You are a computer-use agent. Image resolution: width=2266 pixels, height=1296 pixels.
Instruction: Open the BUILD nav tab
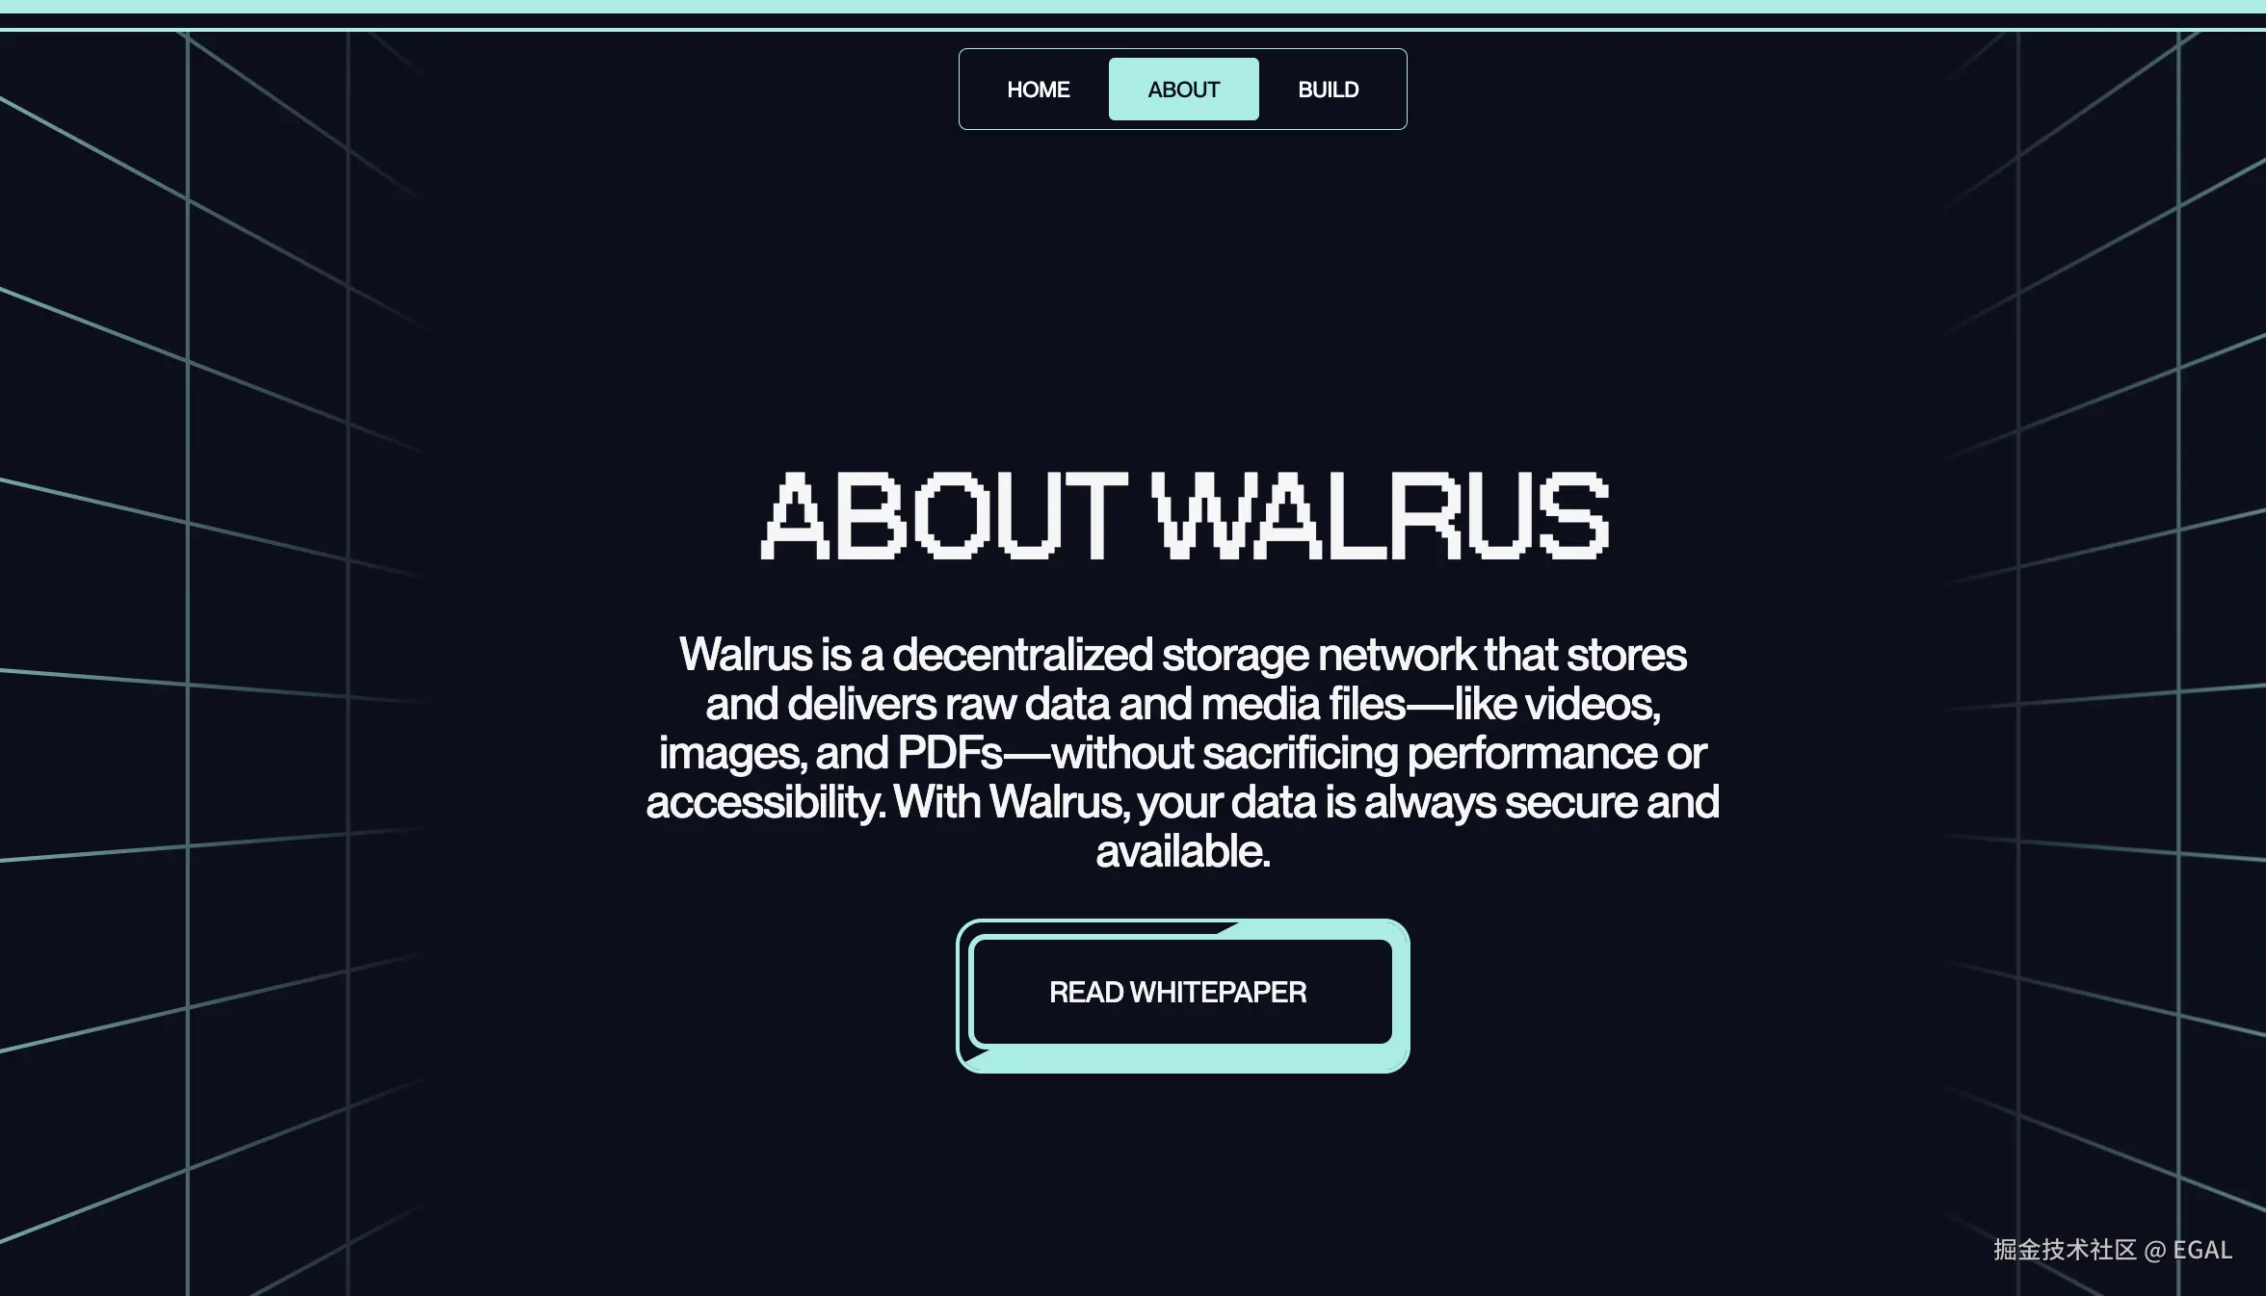1328,90
